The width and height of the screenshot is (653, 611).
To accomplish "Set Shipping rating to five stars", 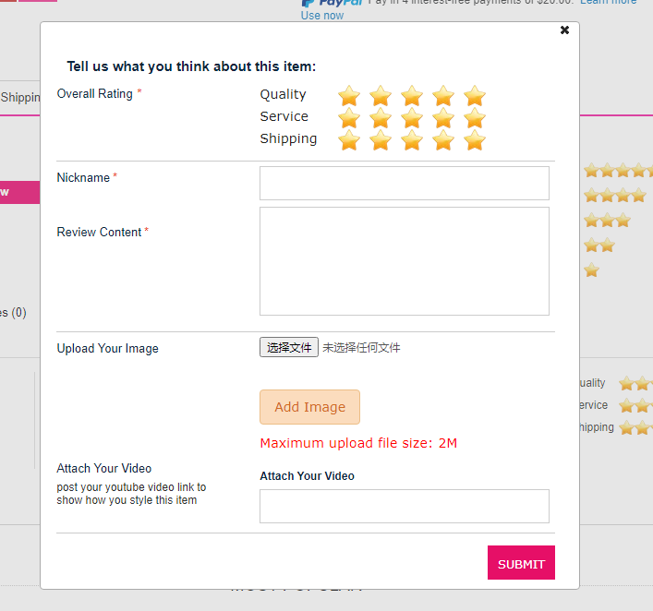I will 475,140.
